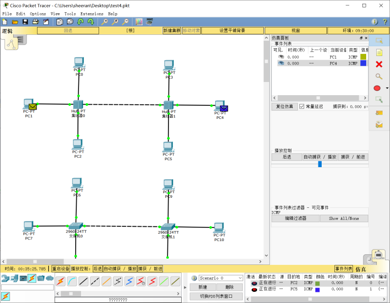This screenshot has width=390, height=303.
Task: Pick the dashed black crossover cable
Action: click(x=95, y=281)
